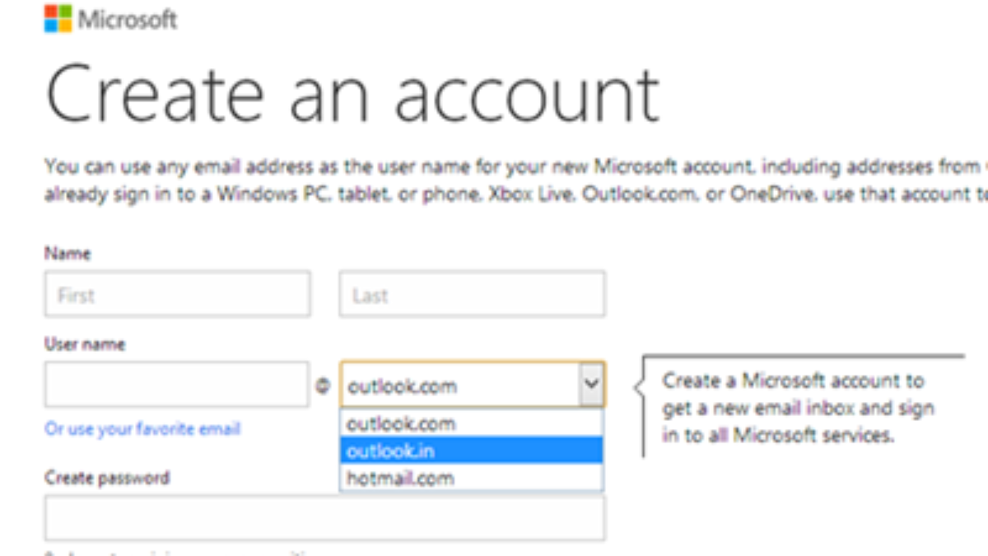
Task: Click the Microsoft account tooltip callout text
Action: click(797, 408)
